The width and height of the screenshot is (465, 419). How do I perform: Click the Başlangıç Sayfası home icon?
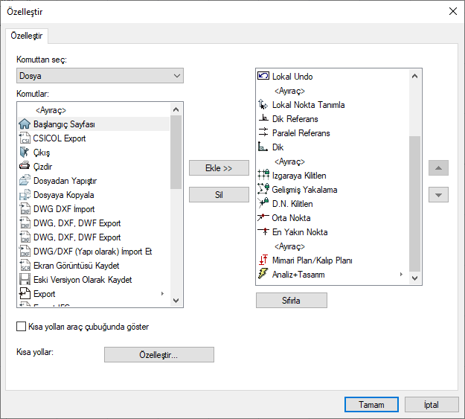click(24, 124)
